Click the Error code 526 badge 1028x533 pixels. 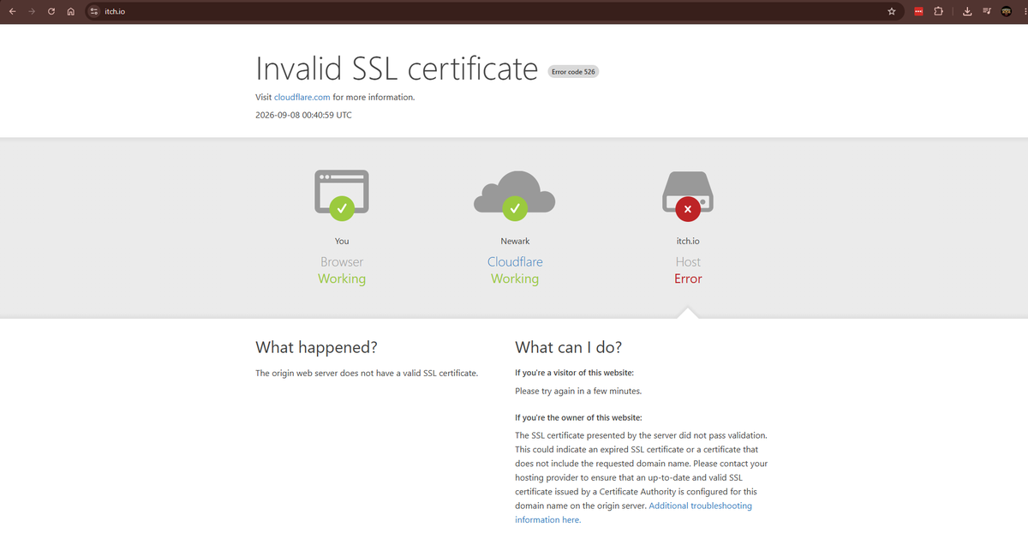point(573,72)
